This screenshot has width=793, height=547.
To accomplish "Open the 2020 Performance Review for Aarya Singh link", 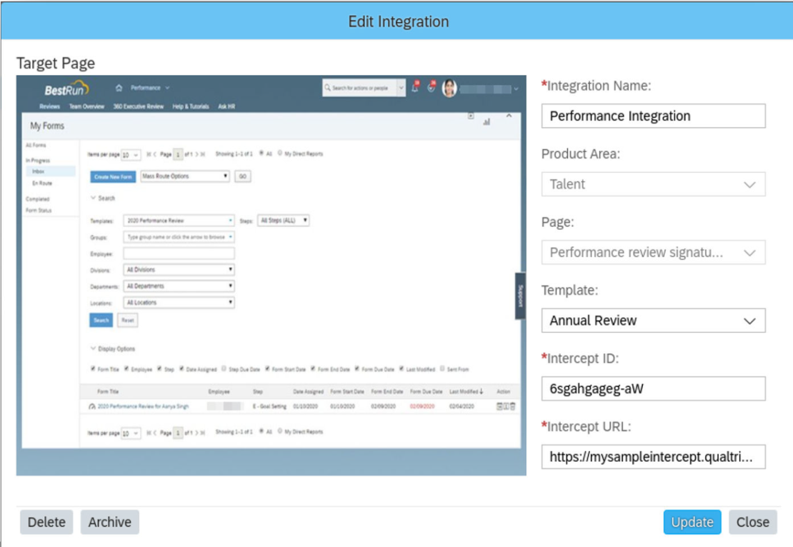I will 143,405.
